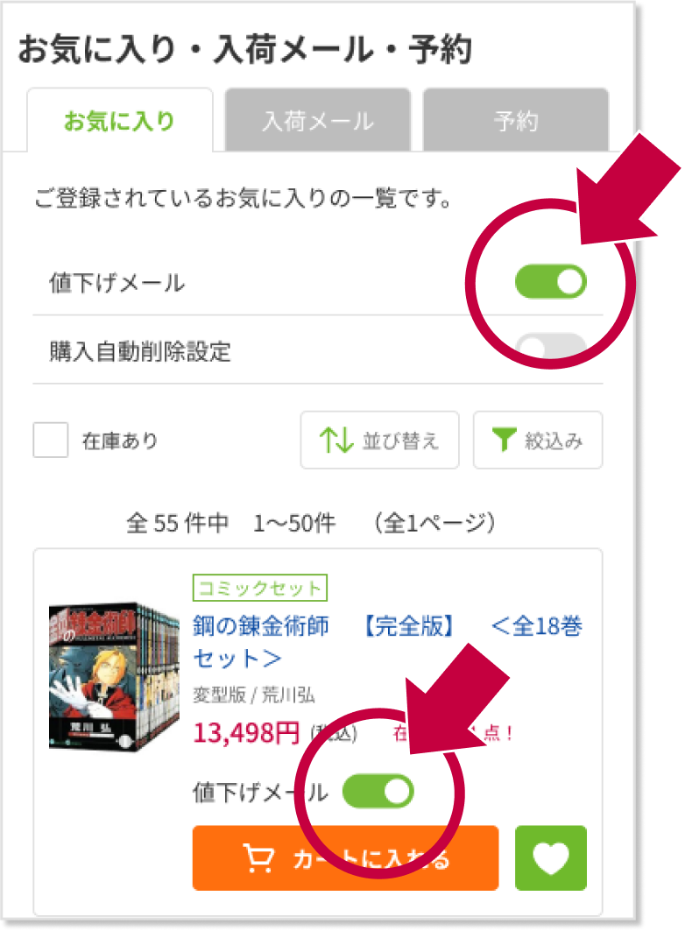Toggle the 購入自動削除設定 switch

pyautogui.click(x=550, y=348)
